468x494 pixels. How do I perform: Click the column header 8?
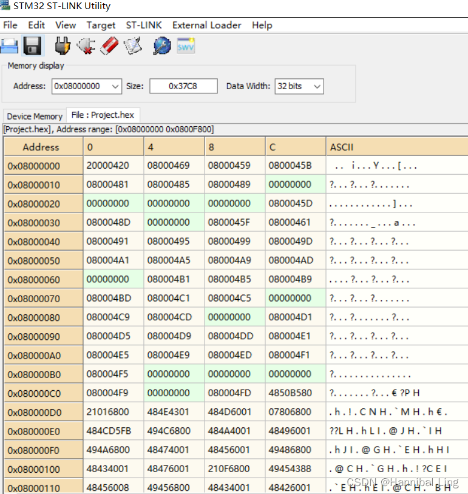pyautogui.click(x=235, y=147)
